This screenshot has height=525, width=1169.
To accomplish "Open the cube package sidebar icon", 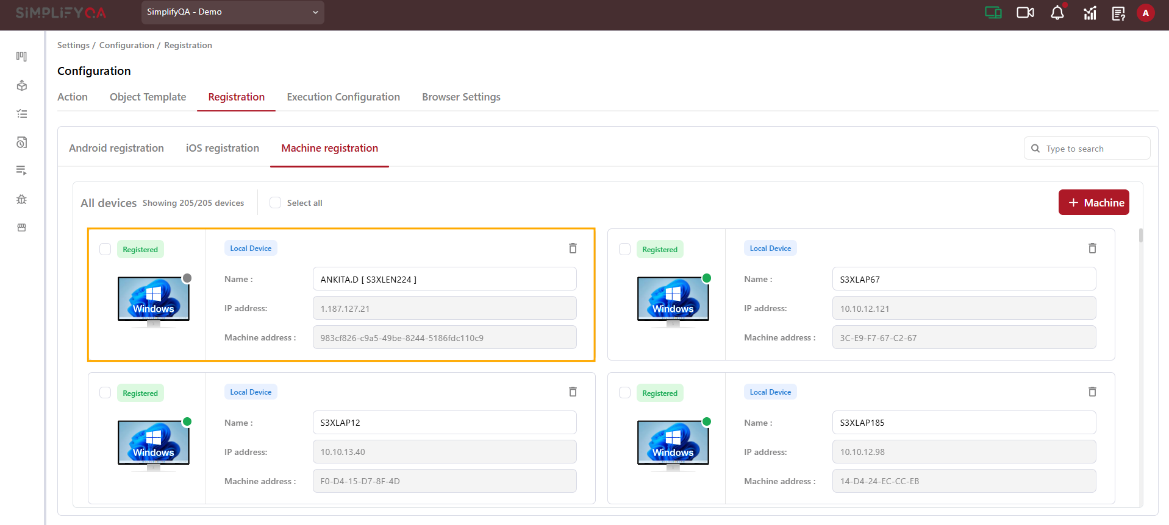I will [x=22, y=85].
